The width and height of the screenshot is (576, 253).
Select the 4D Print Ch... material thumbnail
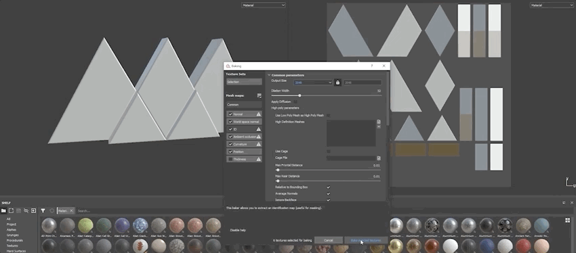tap(49, 225)
